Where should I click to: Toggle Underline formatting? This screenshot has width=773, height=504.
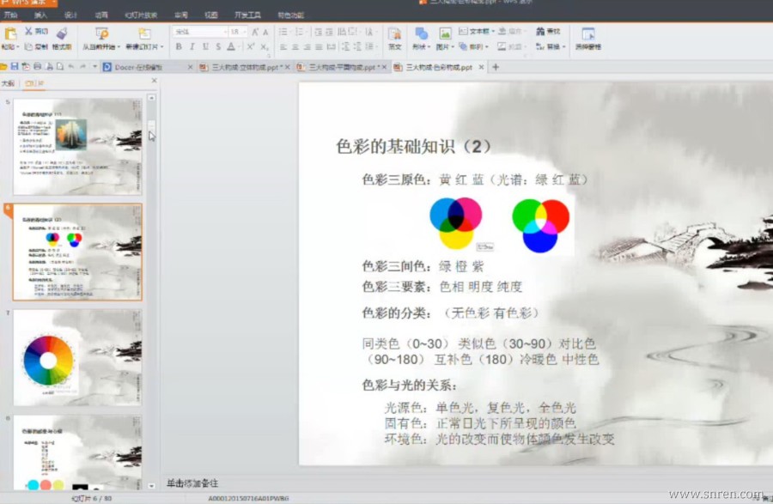(205, 47)
